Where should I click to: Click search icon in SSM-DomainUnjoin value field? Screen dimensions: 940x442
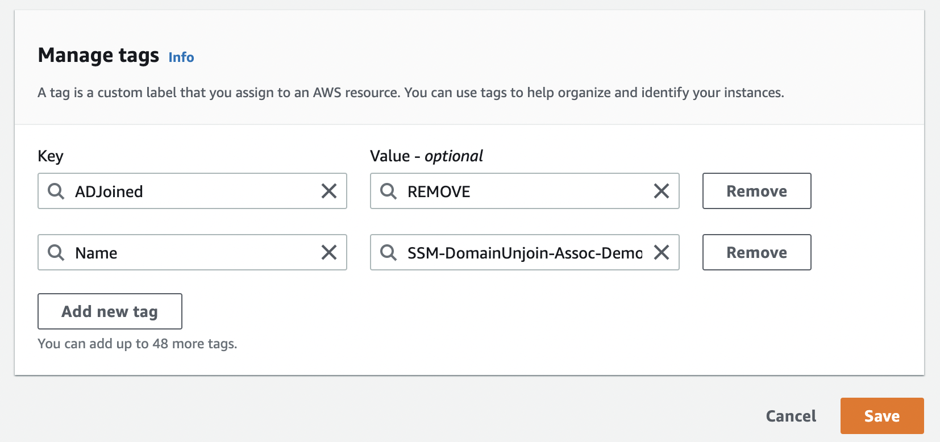[388, 253]
